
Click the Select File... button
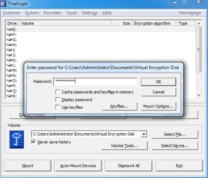point(175,134)
